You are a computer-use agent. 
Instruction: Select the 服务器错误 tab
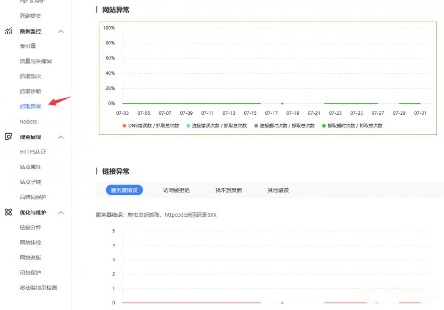tap(124, 190)
